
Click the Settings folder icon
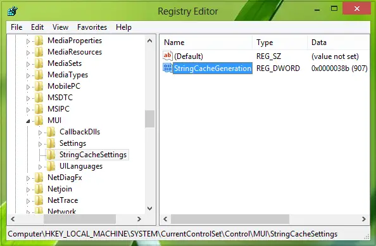[51, 143]
